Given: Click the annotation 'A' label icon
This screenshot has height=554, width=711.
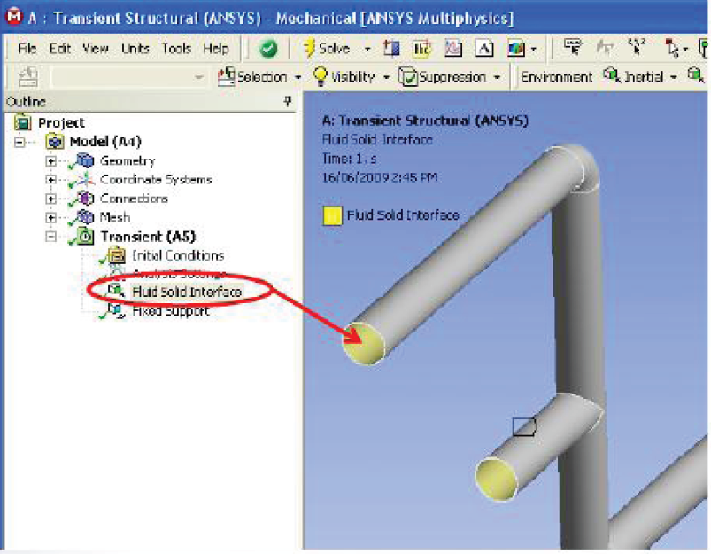Looking at the screenshot, I should 483,48.
